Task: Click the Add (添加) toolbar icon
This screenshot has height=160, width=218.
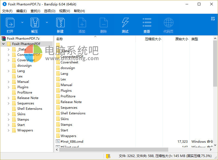Action: (82, 23)
